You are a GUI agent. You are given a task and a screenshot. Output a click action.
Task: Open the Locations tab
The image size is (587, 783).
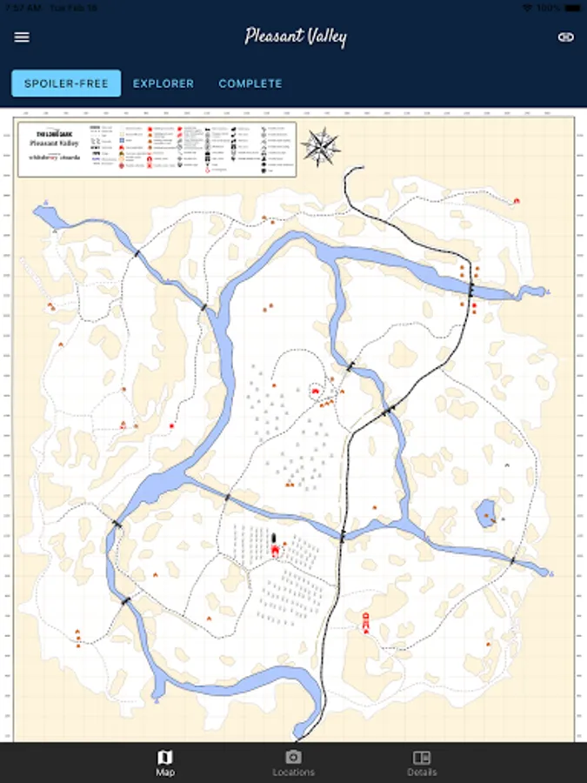[x=294, y=763]
